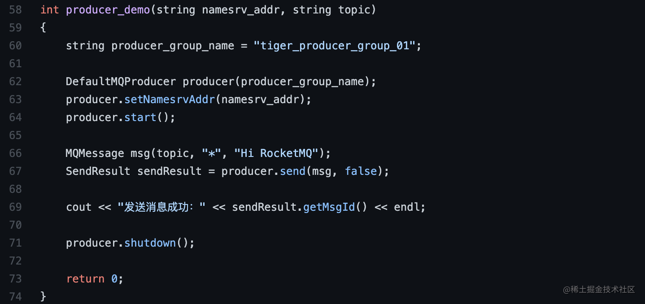Screen dimensions: 645x304
Task: Click the getMsgId method call
Action: [329, 207]
